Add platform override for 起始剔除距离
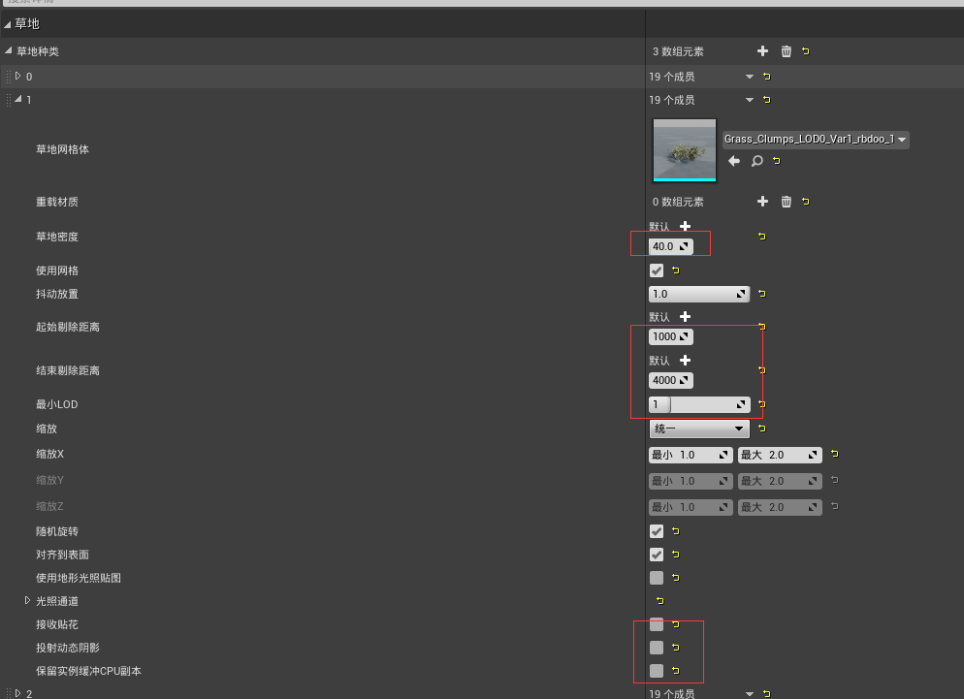 (x=685, y=317)
